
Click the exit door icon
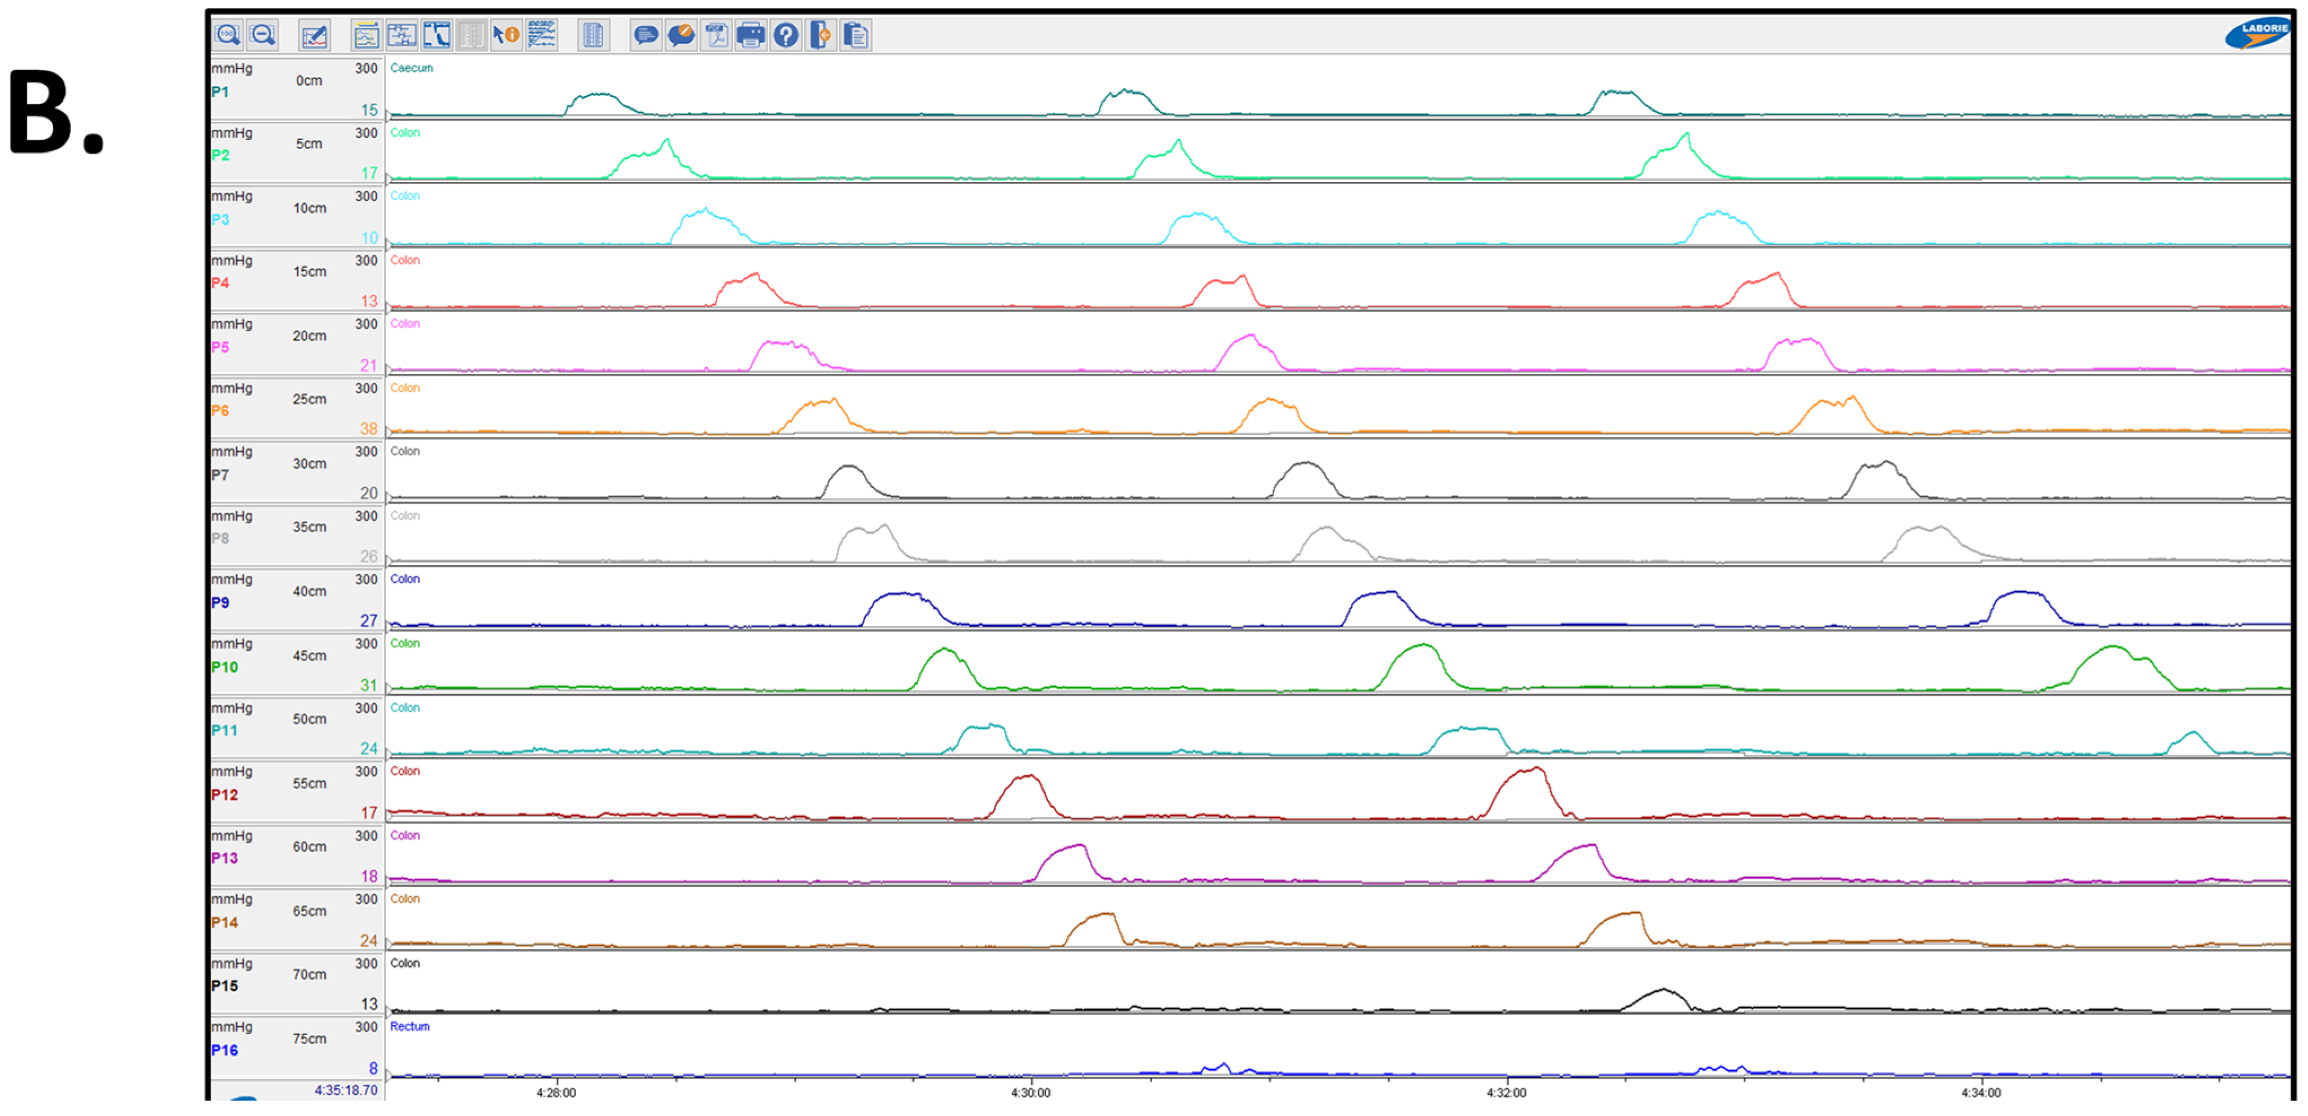coord(821,35)
